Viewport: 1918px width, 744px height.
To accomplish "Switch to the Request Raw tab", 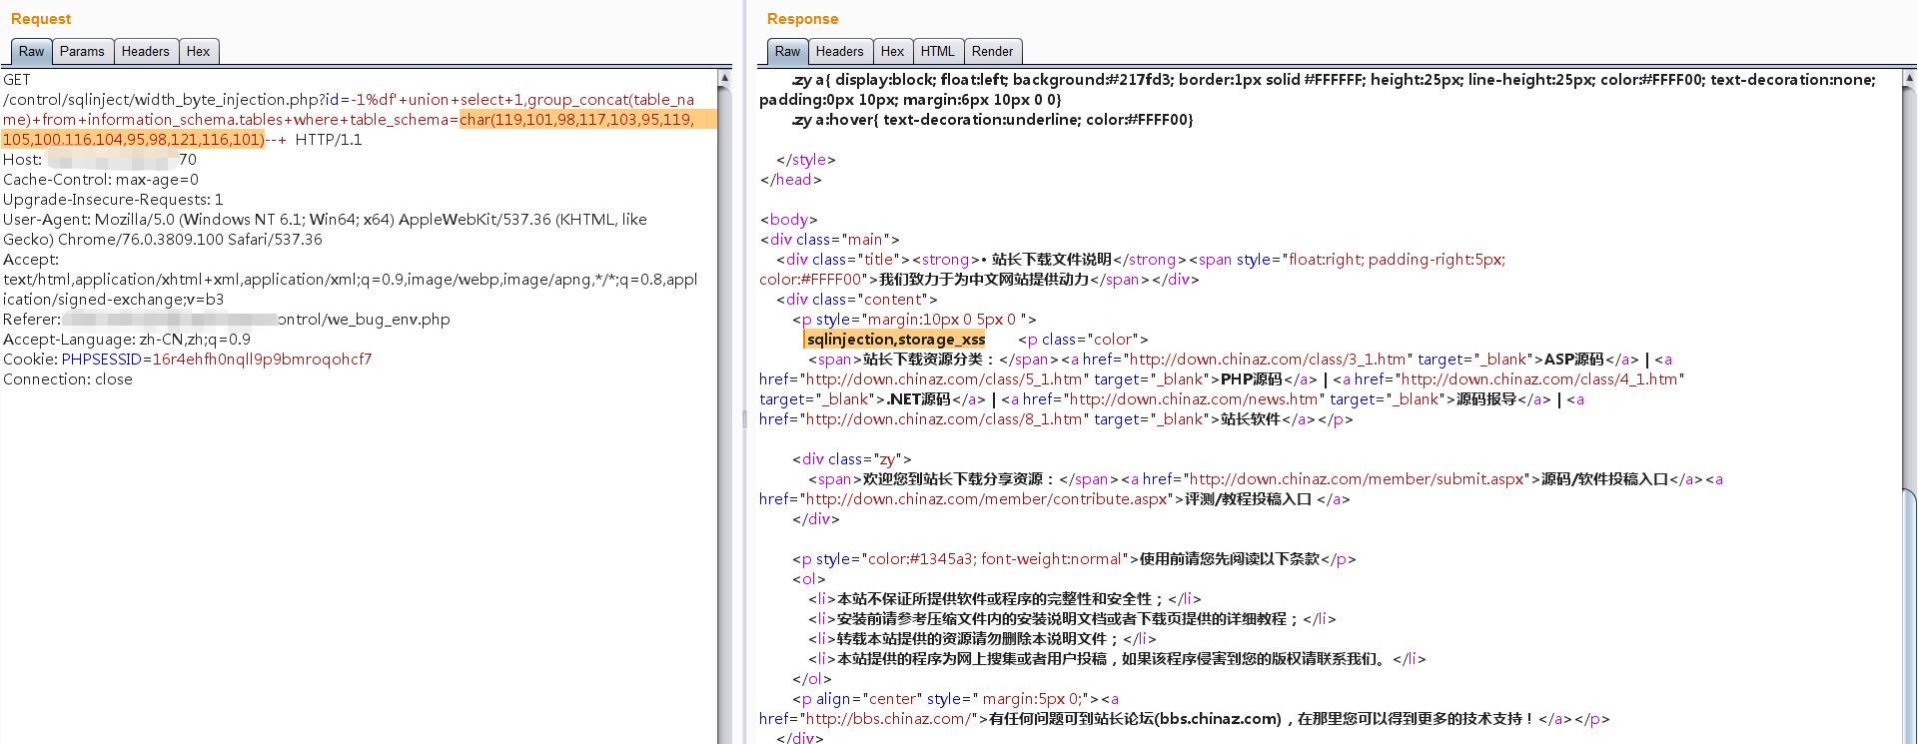I will 31,52.
